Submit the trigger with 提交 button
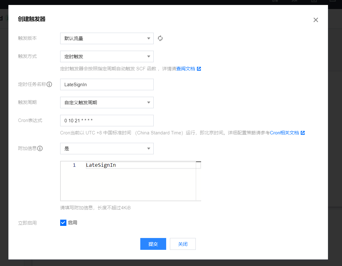Image resolution: width=342 pixels, height=266 pixels. (x=153, y=244)
